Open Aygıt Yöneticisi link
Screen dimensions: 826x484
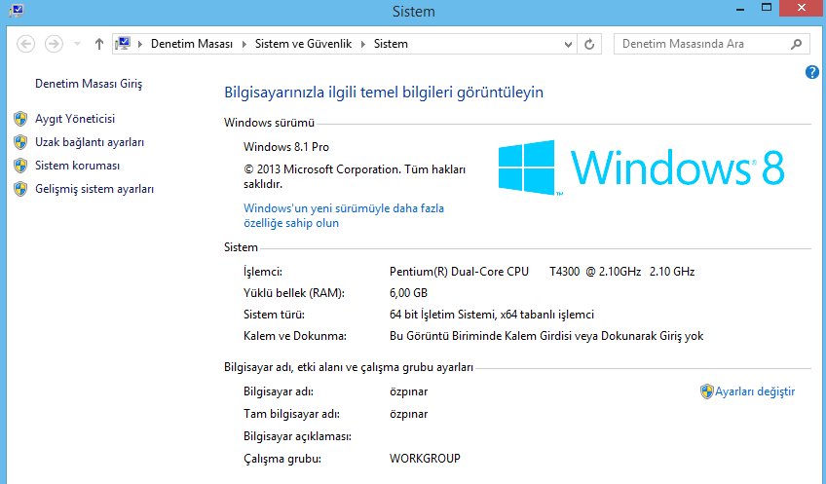pyautogui.click(x=75, y=119)
